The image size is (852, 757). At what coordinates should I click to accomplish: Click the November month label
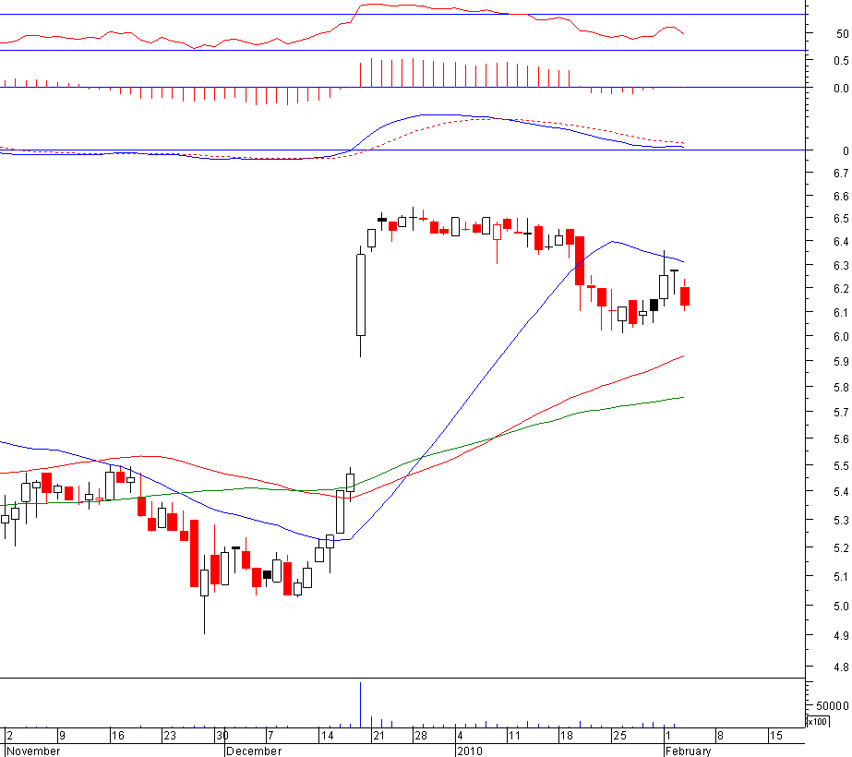tap(33, 751)
